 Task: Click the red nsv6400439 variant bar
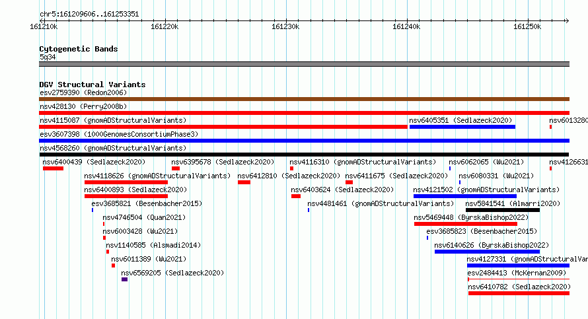pyautogui.click(x=54, y=168)
